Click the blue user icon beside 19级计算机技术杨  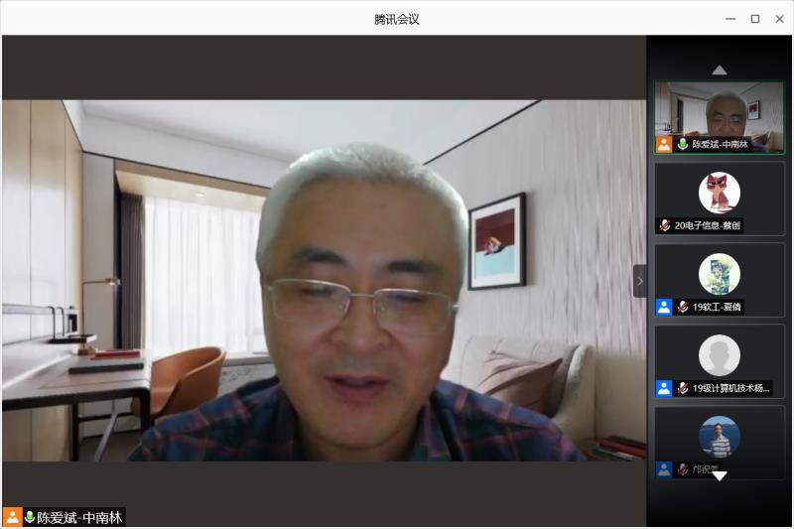(x=664, y=388)
